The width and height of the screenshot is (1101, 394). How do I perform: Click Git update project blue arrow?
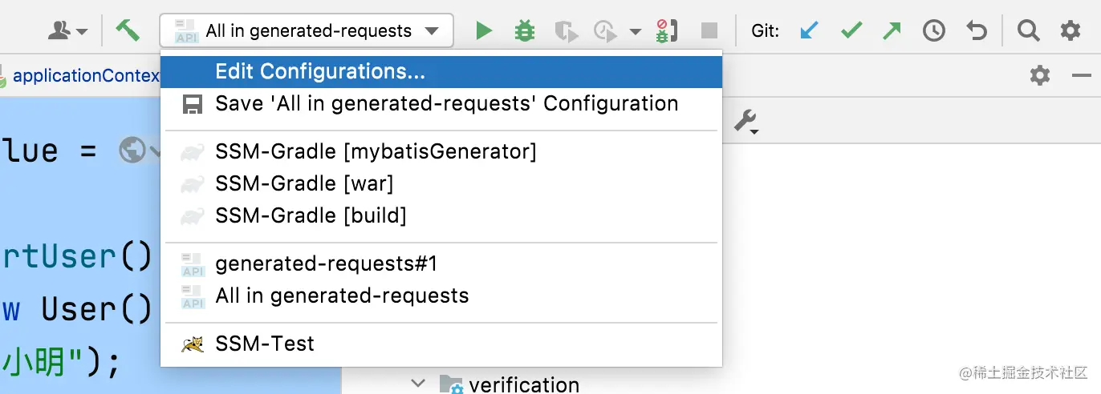[x=810, y=31]
